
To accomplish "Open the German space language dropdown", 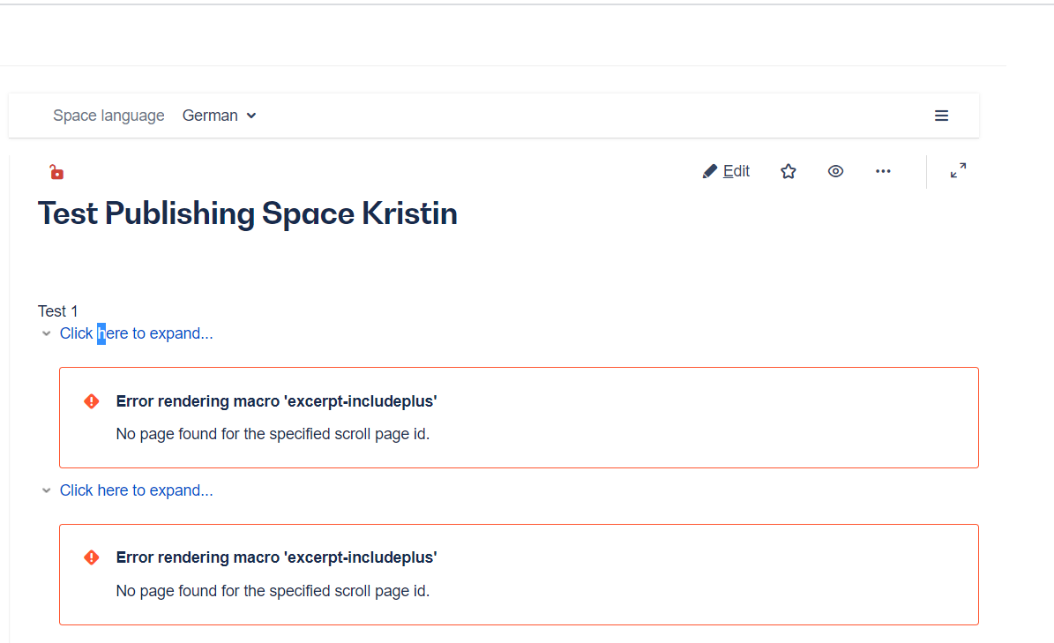I will pos(219,116).
